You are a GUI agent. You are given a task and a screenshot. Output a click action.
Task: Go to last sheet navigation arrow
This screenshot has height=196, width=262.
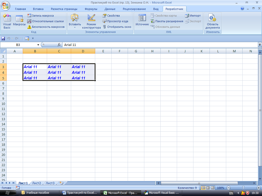coord(13,183)
